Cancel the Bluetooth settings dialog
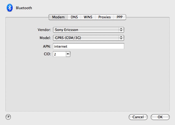Screen dimensions: 175x125 click(x=138, y=117)
